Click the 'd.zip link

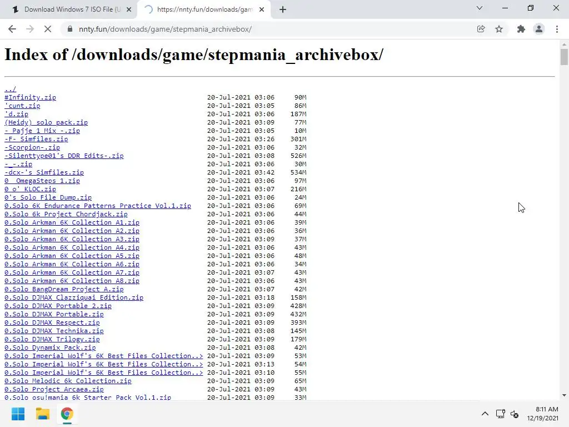click(x=16, y=114)
